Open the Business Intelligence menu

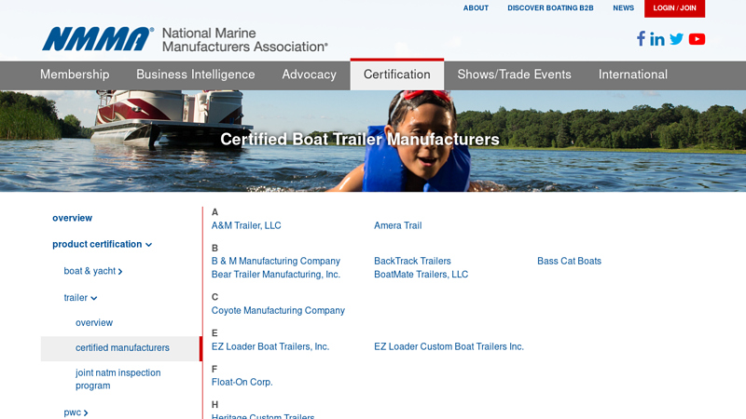coord(196,74)
